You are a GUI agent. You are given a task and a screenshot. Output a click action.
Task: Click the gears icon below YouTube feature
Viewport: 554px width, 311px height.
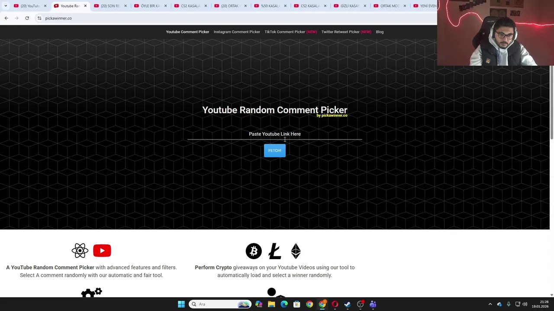(x=91, y=292)
